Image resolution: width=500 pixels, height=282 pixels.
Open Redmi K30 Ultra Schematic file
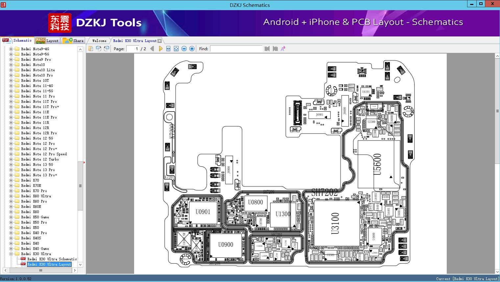[52, 259]
